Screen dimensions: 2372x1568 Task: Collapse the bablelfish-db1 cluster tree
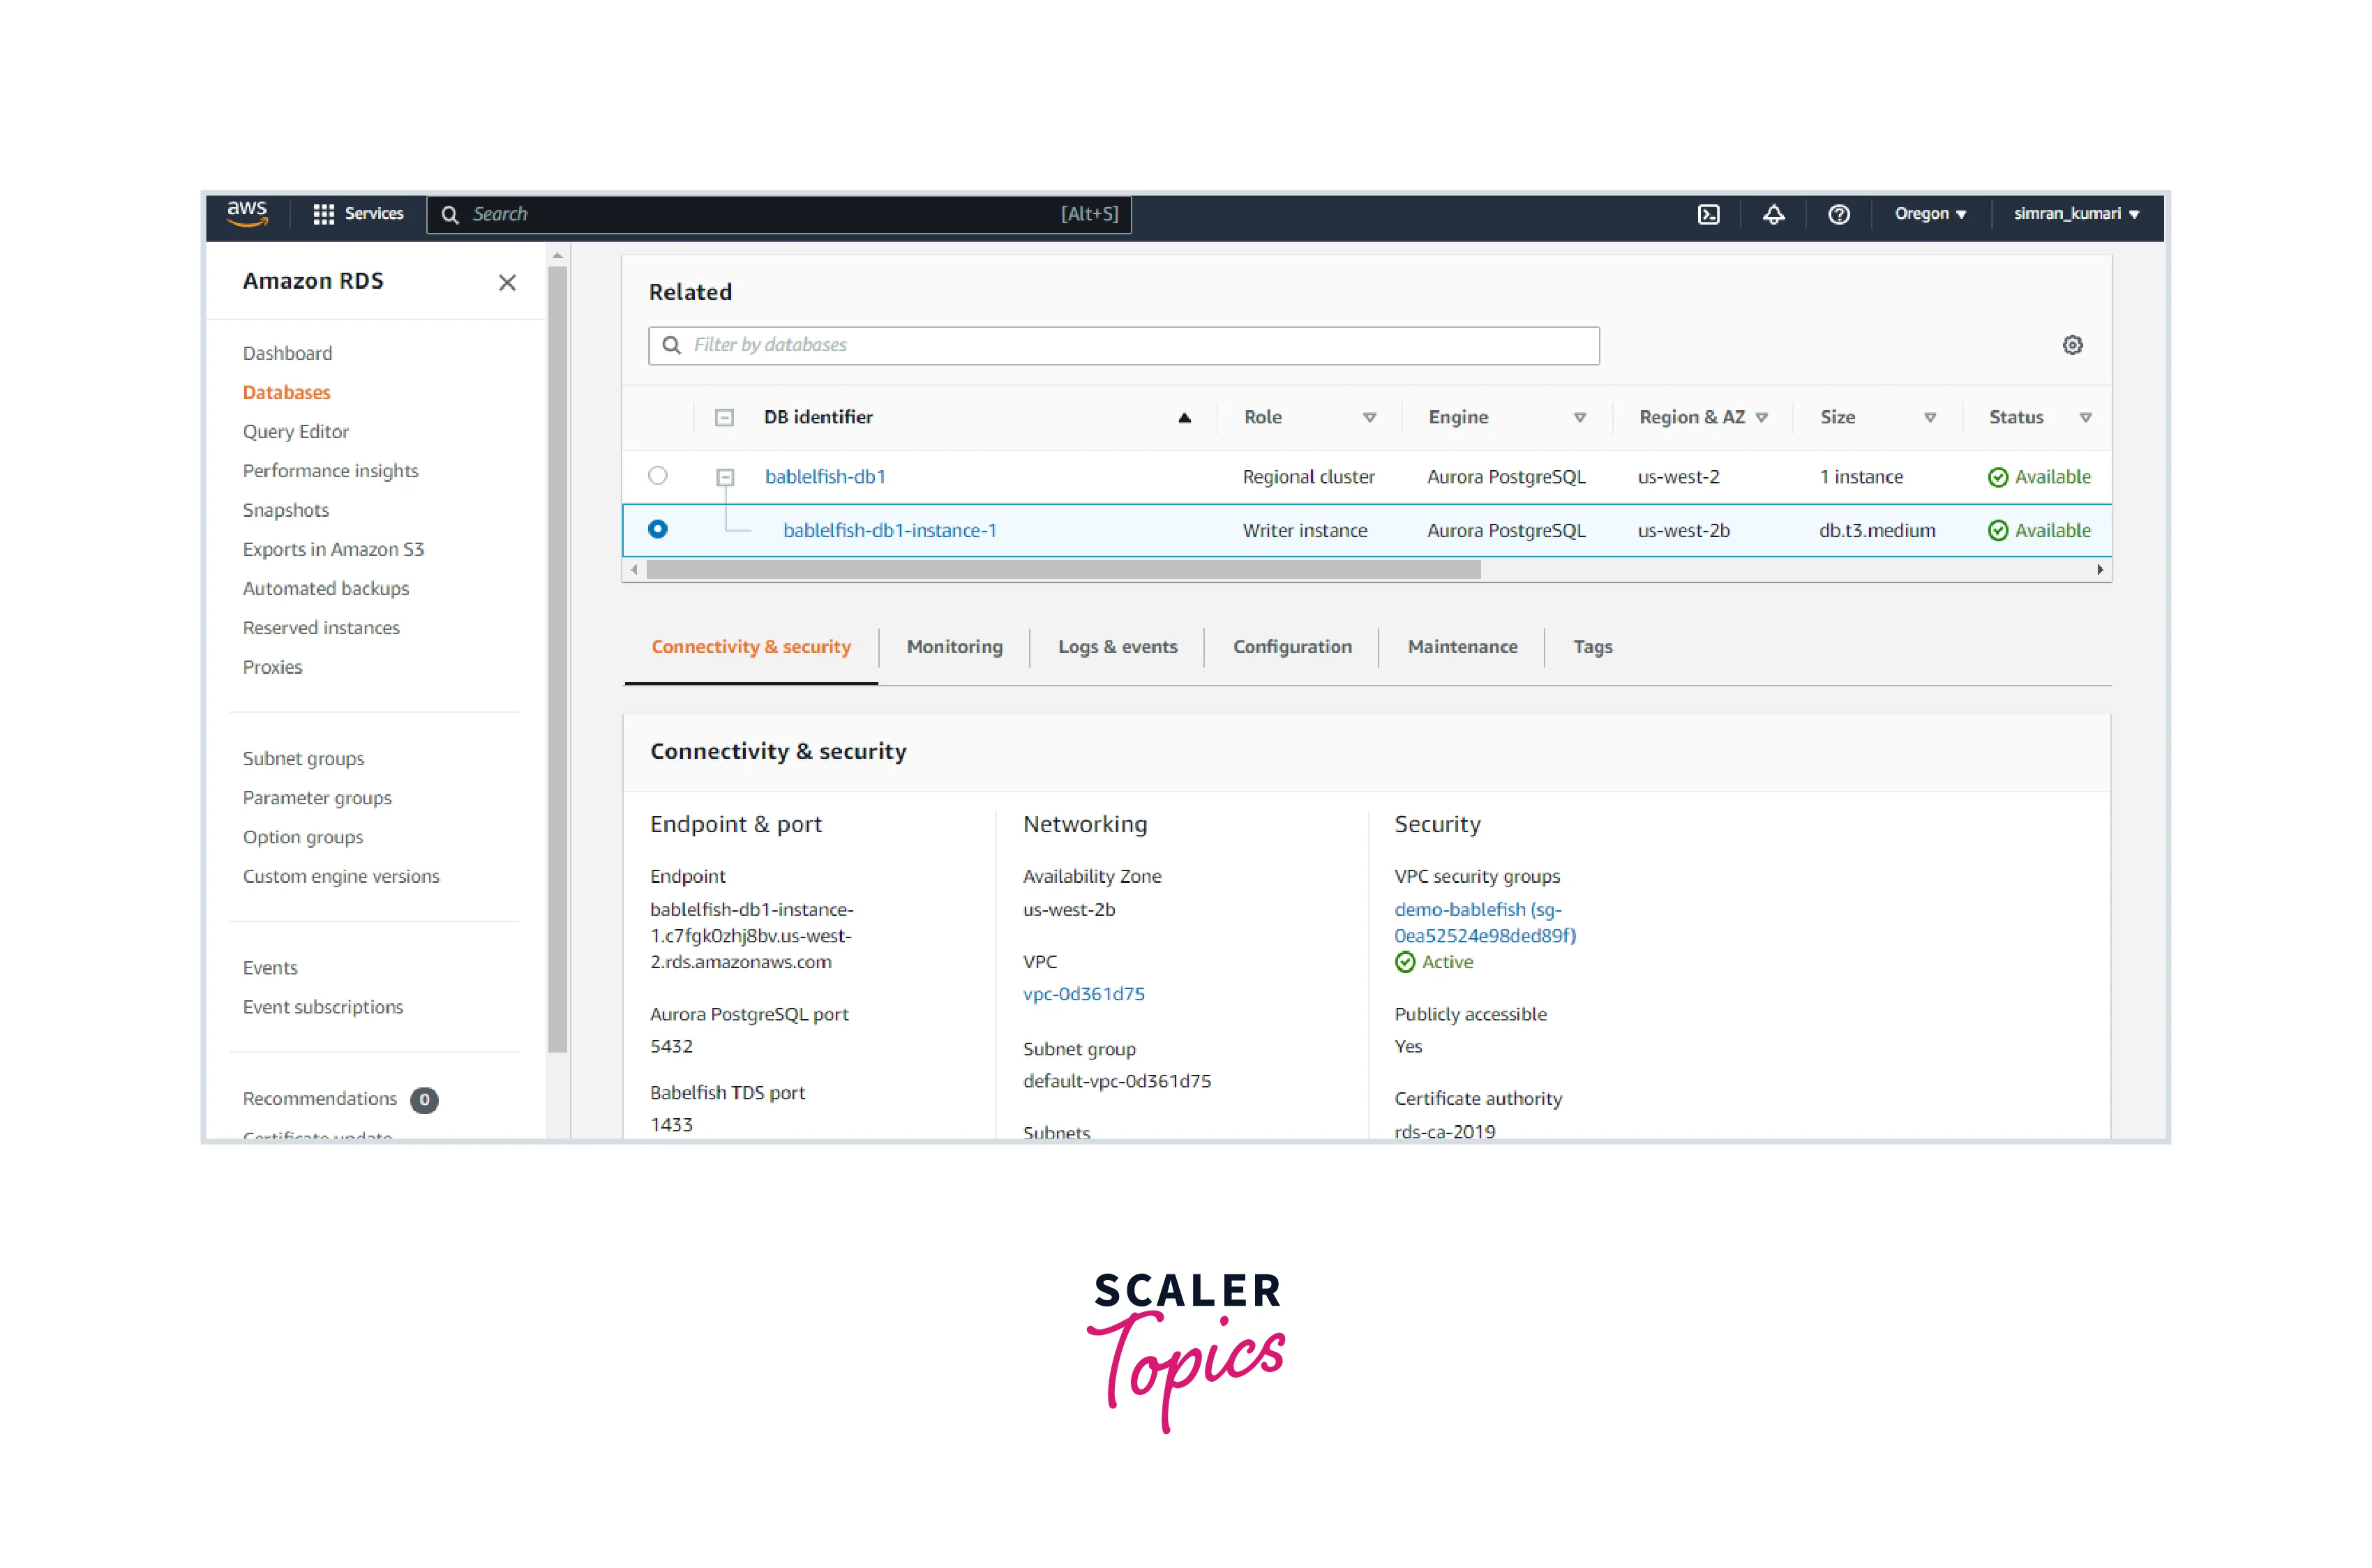point(725,477)
